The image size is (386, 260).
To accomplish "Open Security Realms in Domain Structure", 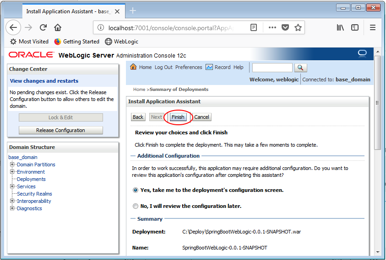I will (34, 194).
